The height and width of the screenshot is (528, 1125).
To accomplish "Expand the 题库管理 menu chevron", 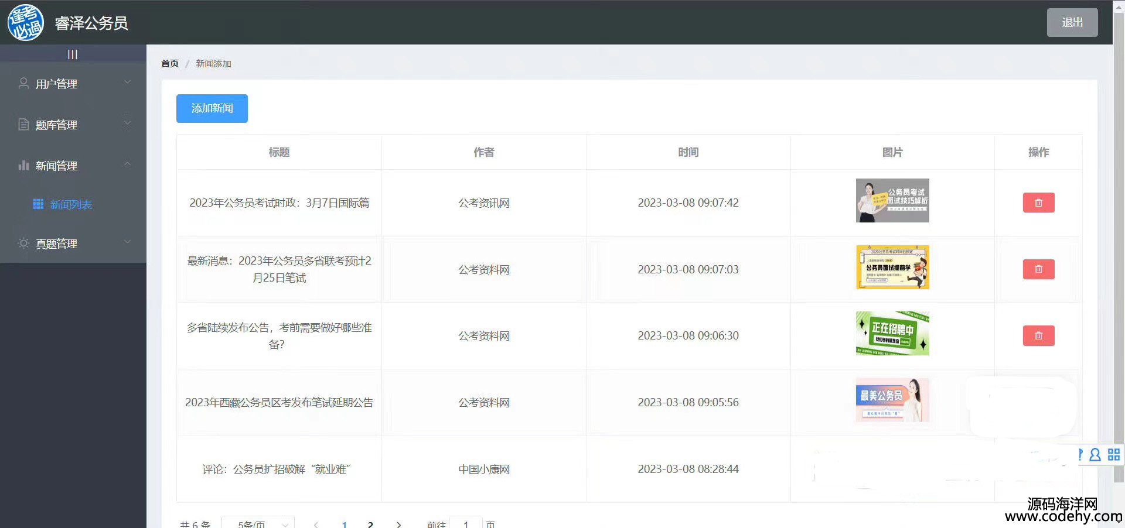I will (128, 124).
